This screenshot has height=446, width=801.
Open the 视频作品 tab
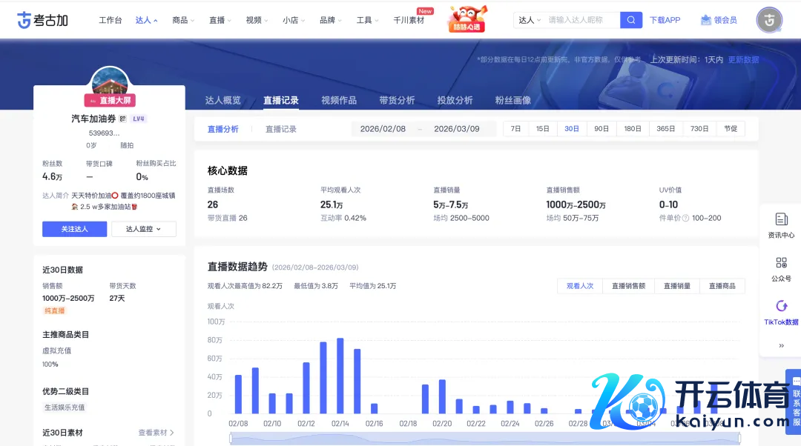(x=339, y=100)
